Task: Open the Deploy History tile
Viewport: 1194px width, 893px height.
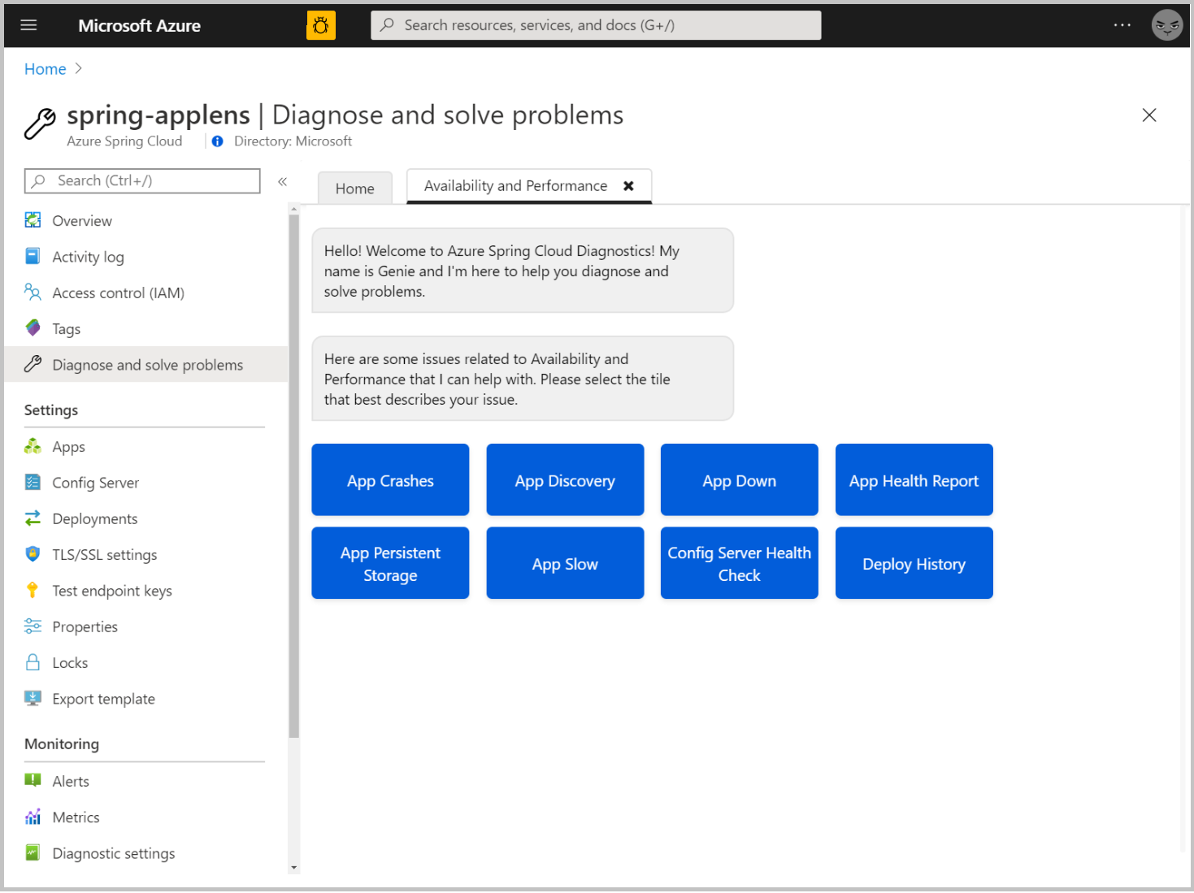Action: click(914, 563)
